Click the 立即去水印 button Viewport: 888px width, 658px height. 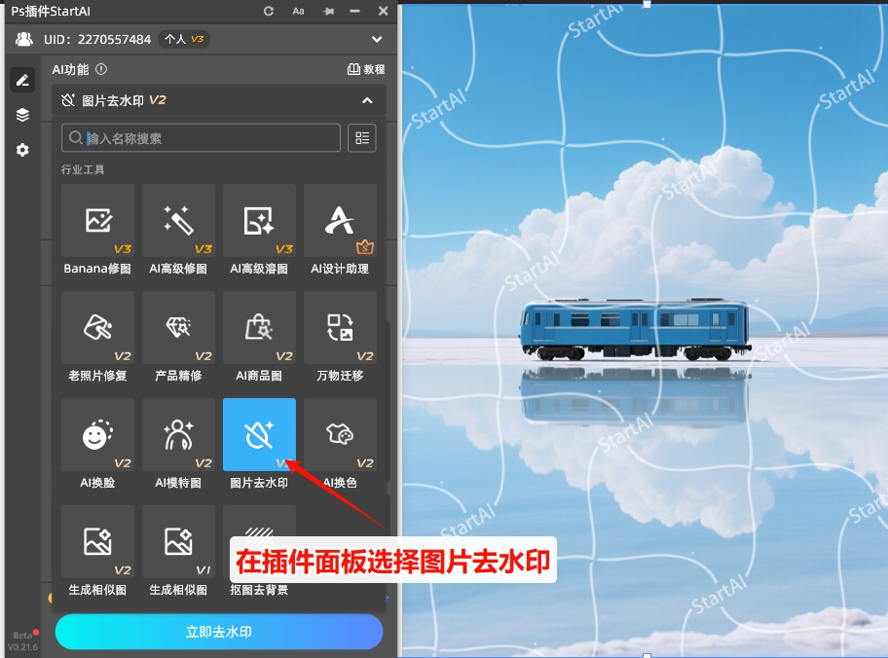[219, 632]
